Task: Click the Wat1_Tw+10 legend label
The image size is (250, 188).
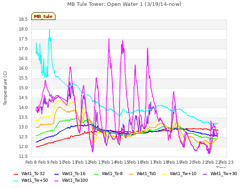Action: tap(183, 174)
